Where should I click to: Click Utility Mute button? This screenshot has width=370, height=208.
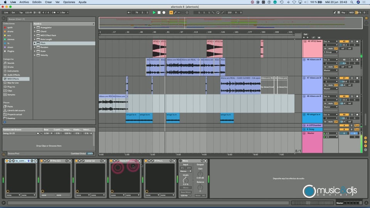click(x=198, y=196)
